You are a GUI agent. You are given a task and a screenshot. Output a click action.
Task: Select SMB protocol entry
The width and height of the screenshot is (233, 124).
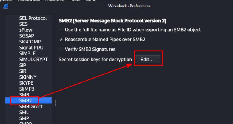(x=28, y=95)
